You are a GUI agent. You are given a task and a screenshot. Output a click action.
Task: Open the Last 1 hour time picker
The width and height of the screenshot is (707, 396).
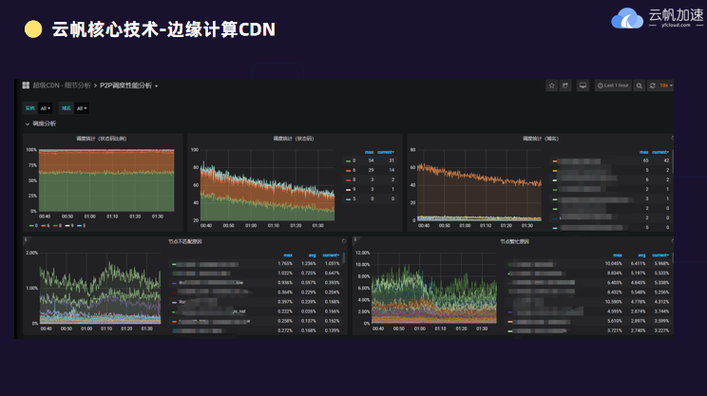[613, 85]
